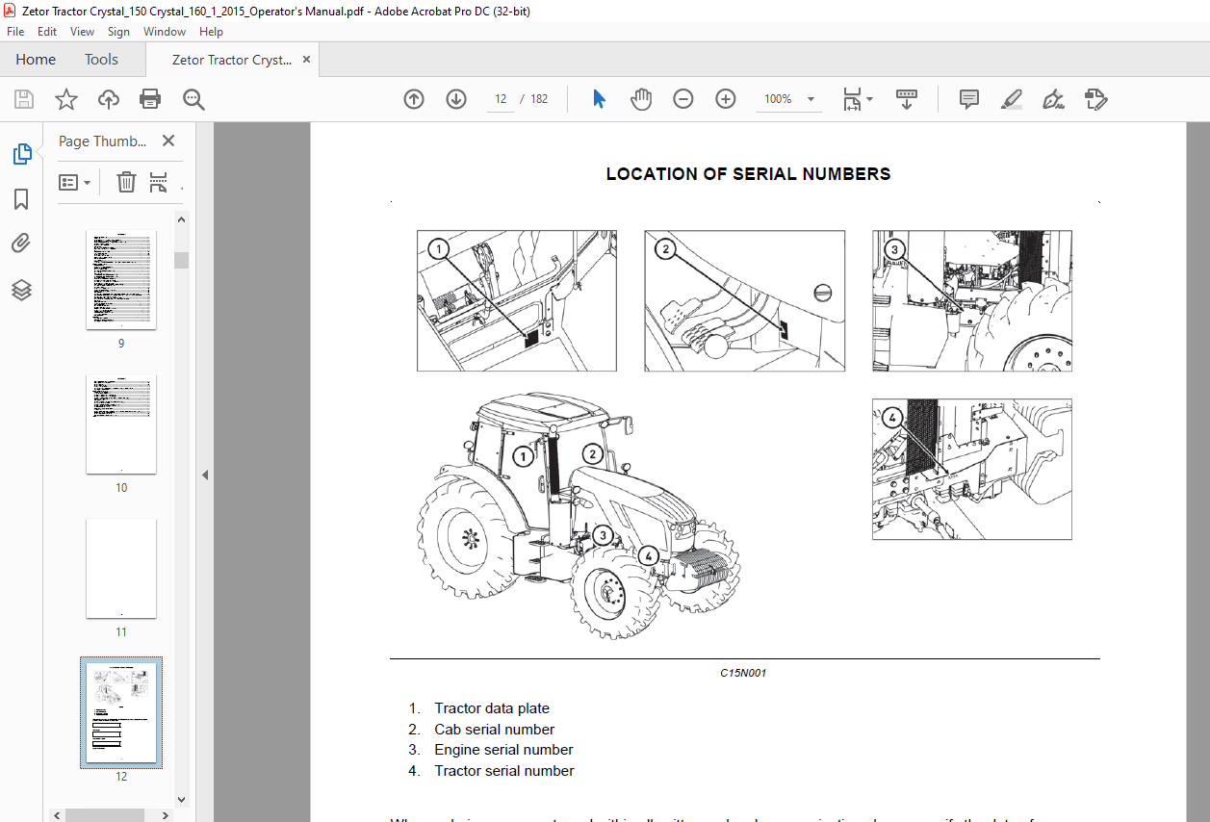Select the page 10 thumbnail
The image size is (1210, 822).
(x=121, y=424)
